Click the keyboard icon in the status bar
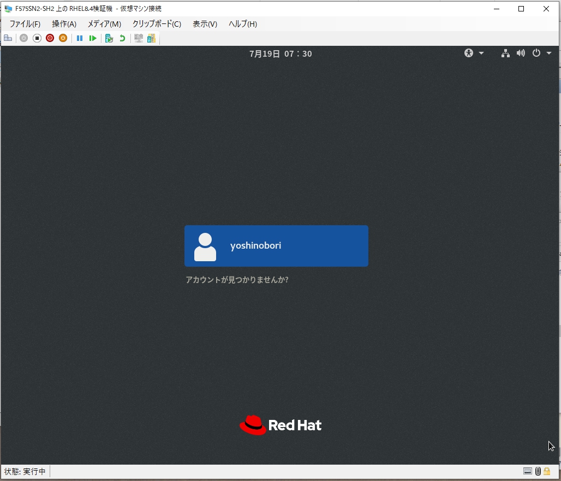Image resolution: width=561 pixels, height=481 pixels. point(527,471)
